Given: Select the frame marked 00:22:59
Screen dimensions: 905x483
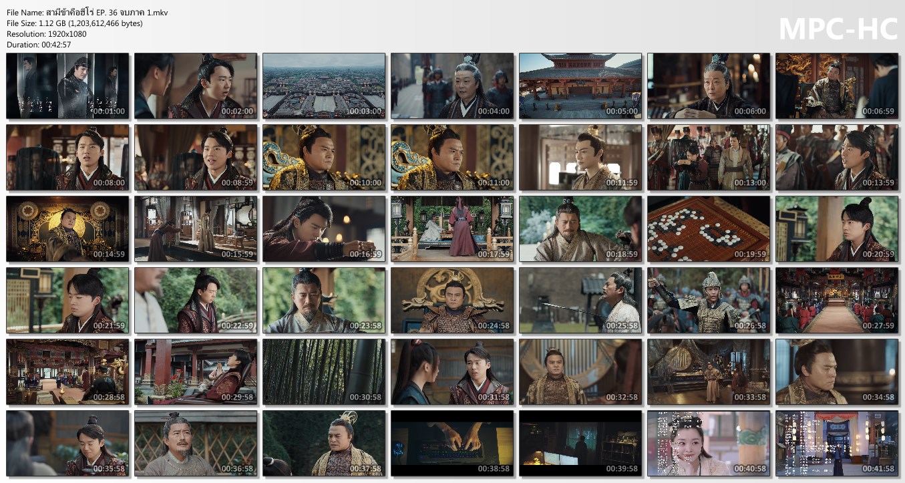Looking at the screenshot, I should [x=196, y=301].
